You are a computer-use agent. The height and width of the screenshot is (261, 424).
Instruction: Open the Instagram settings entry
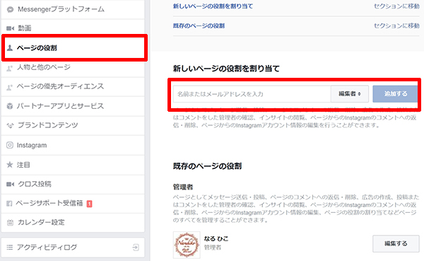[73, 145]
